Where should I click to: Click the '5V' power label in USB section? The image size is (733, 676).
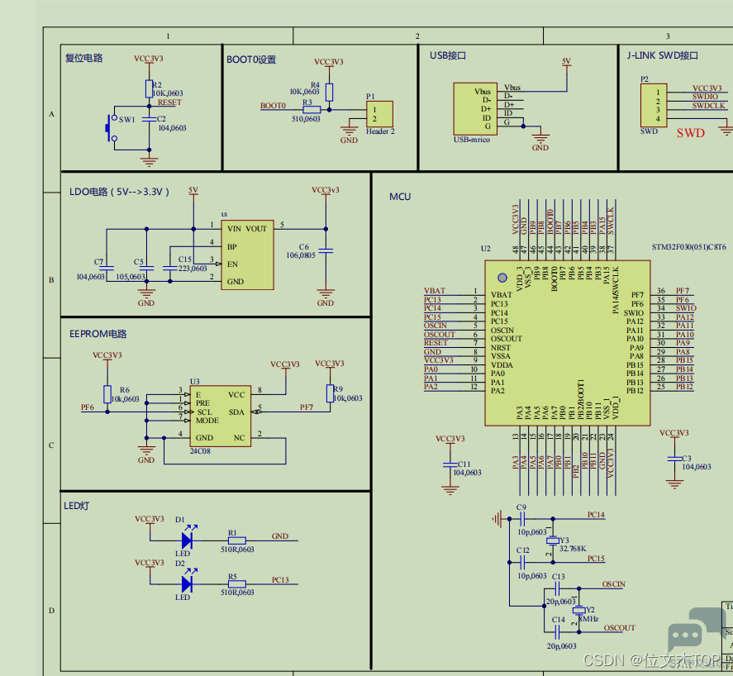pos(567,61)
